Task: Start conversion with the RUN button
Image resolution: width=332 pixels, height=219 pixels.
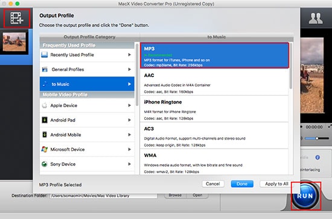Action: [305, 196]
